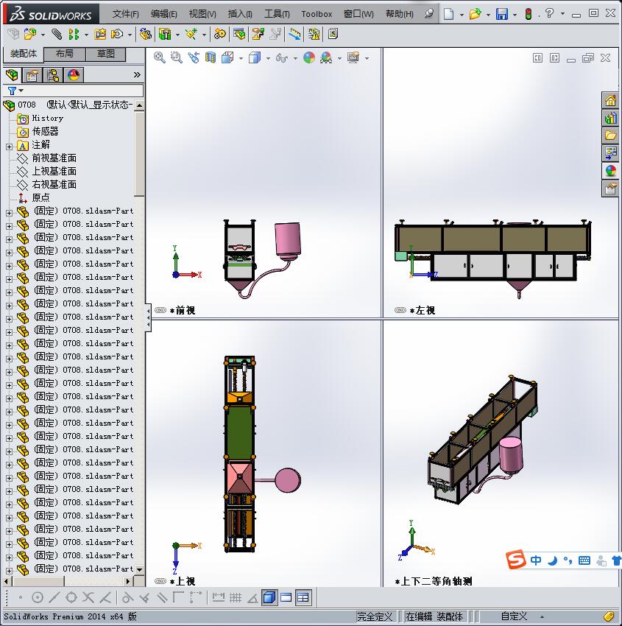Toggle the angle snap icon in bottom toolbar
Image resolution: width=622 pixels, height=626 pixels.
tap(252, 598)
